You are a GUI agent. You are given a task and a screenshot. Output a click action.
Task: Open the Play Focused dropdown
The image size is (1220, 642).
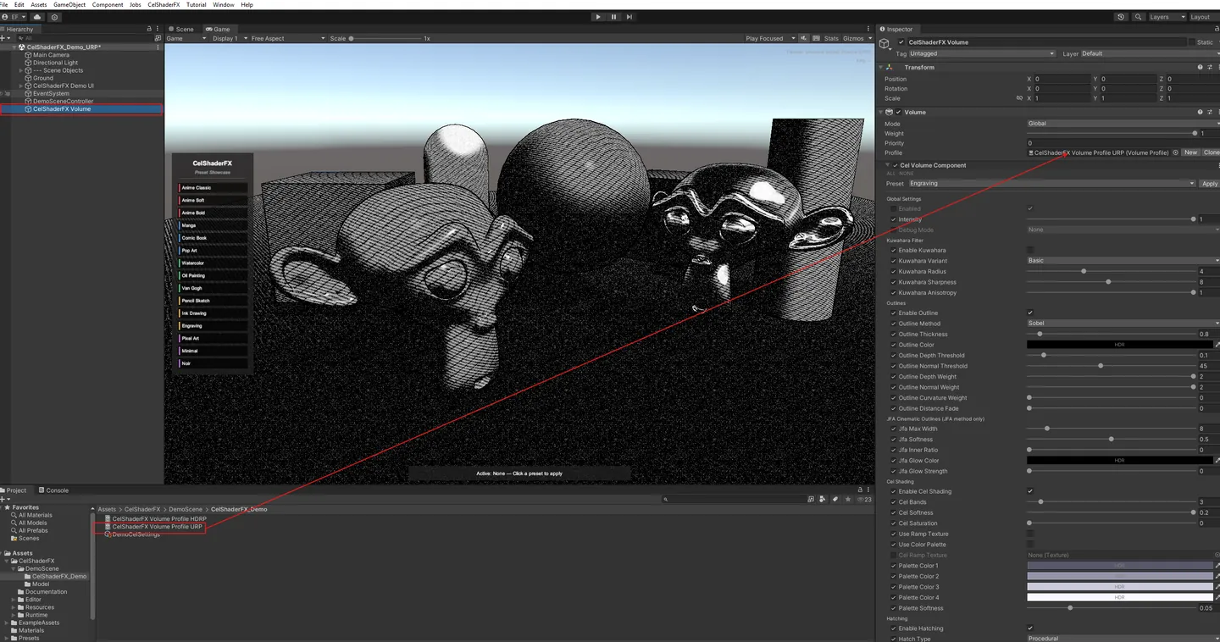tap(770, 38)
